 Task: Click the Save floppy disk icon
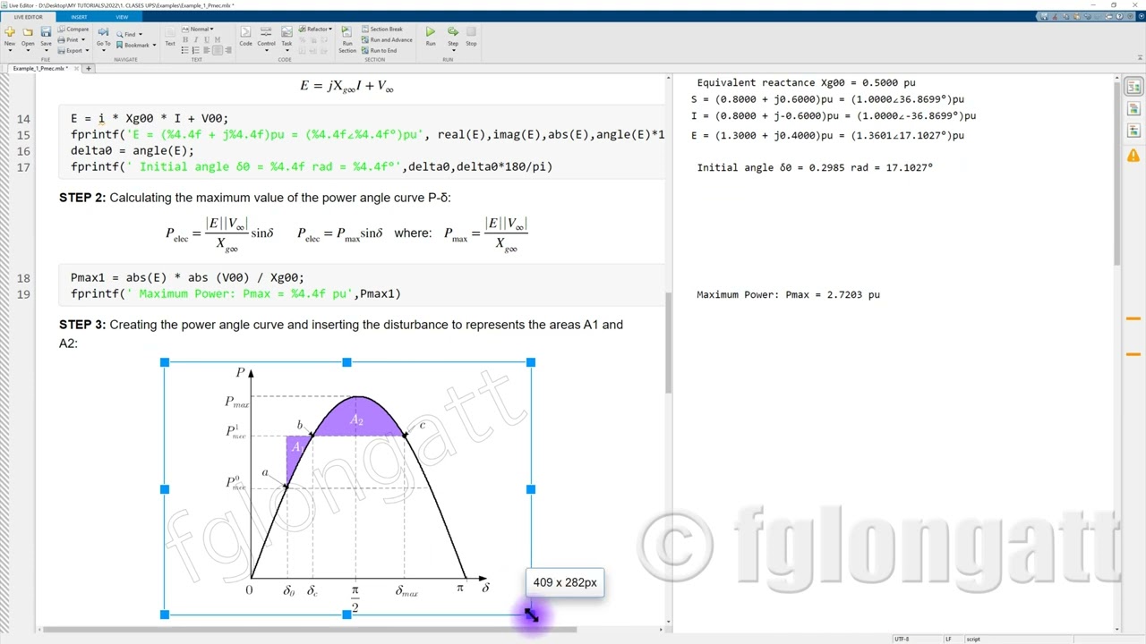pyautogui.click(x=46, y=31)
